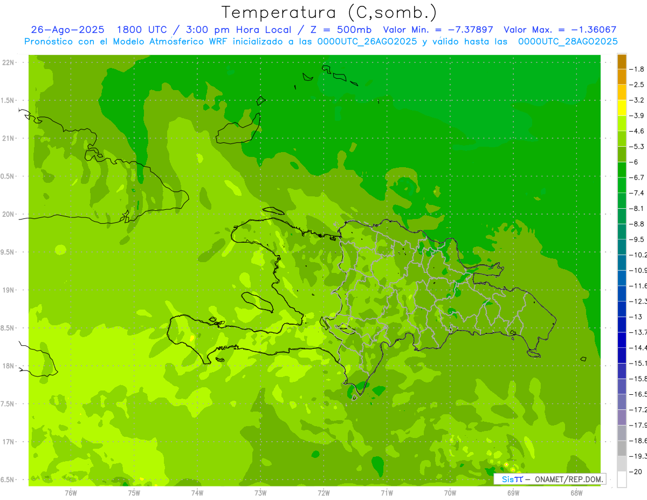The image size is (647, 500).
Task: Click the "73W" longitude label
Action: 260,492
